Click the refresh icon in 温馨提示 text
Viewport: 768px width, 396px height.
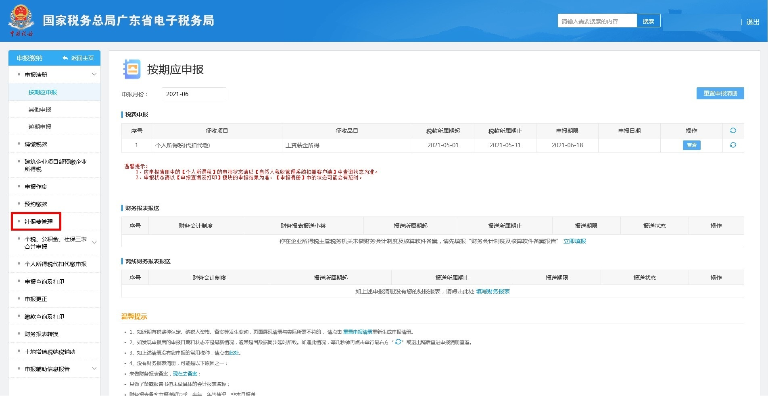(398, 342)
